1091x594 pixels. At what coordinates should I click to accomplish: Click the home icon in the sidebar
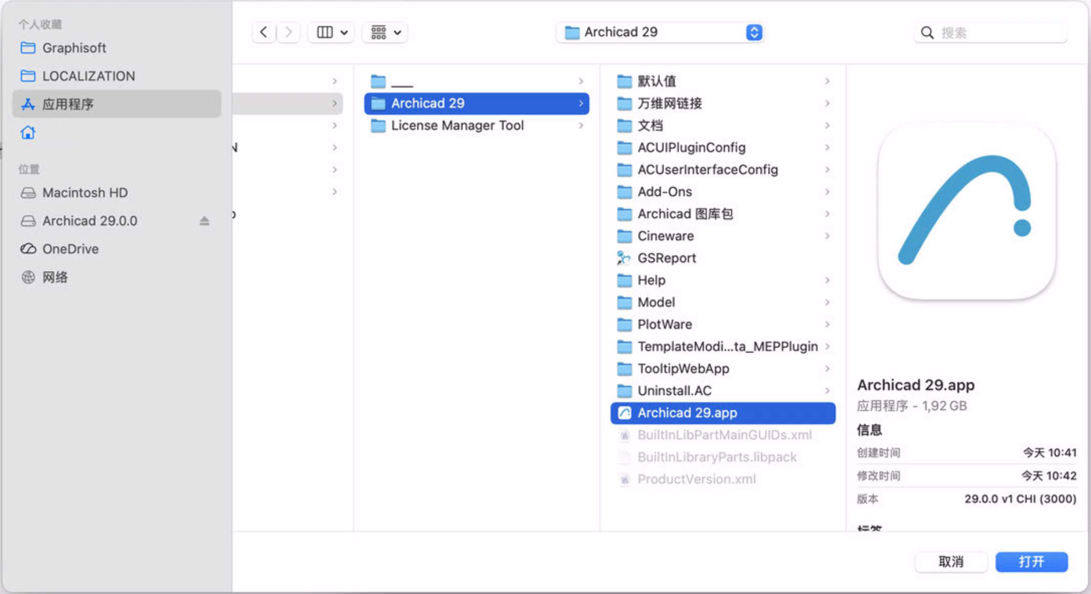pyautogui.click(x=28, y=132)
